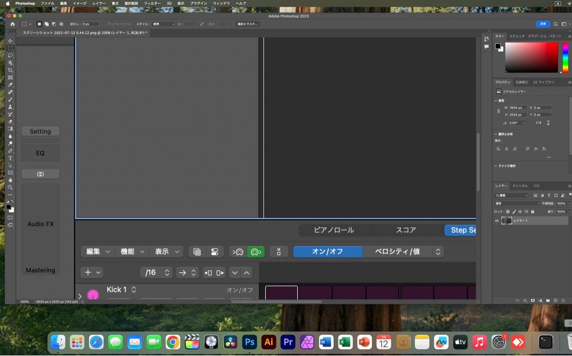Click the first step cell in the Kick 1 row
This screenshot has height=356, width=572.
coord(281,293)
